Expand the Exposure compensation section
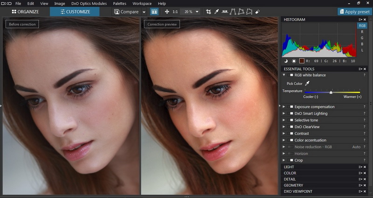 point(284,107)
